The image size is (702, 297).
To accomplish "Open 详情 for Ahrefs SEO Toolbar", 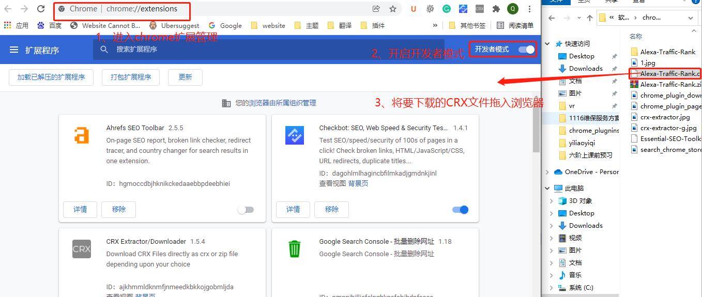I will (80, 209).
